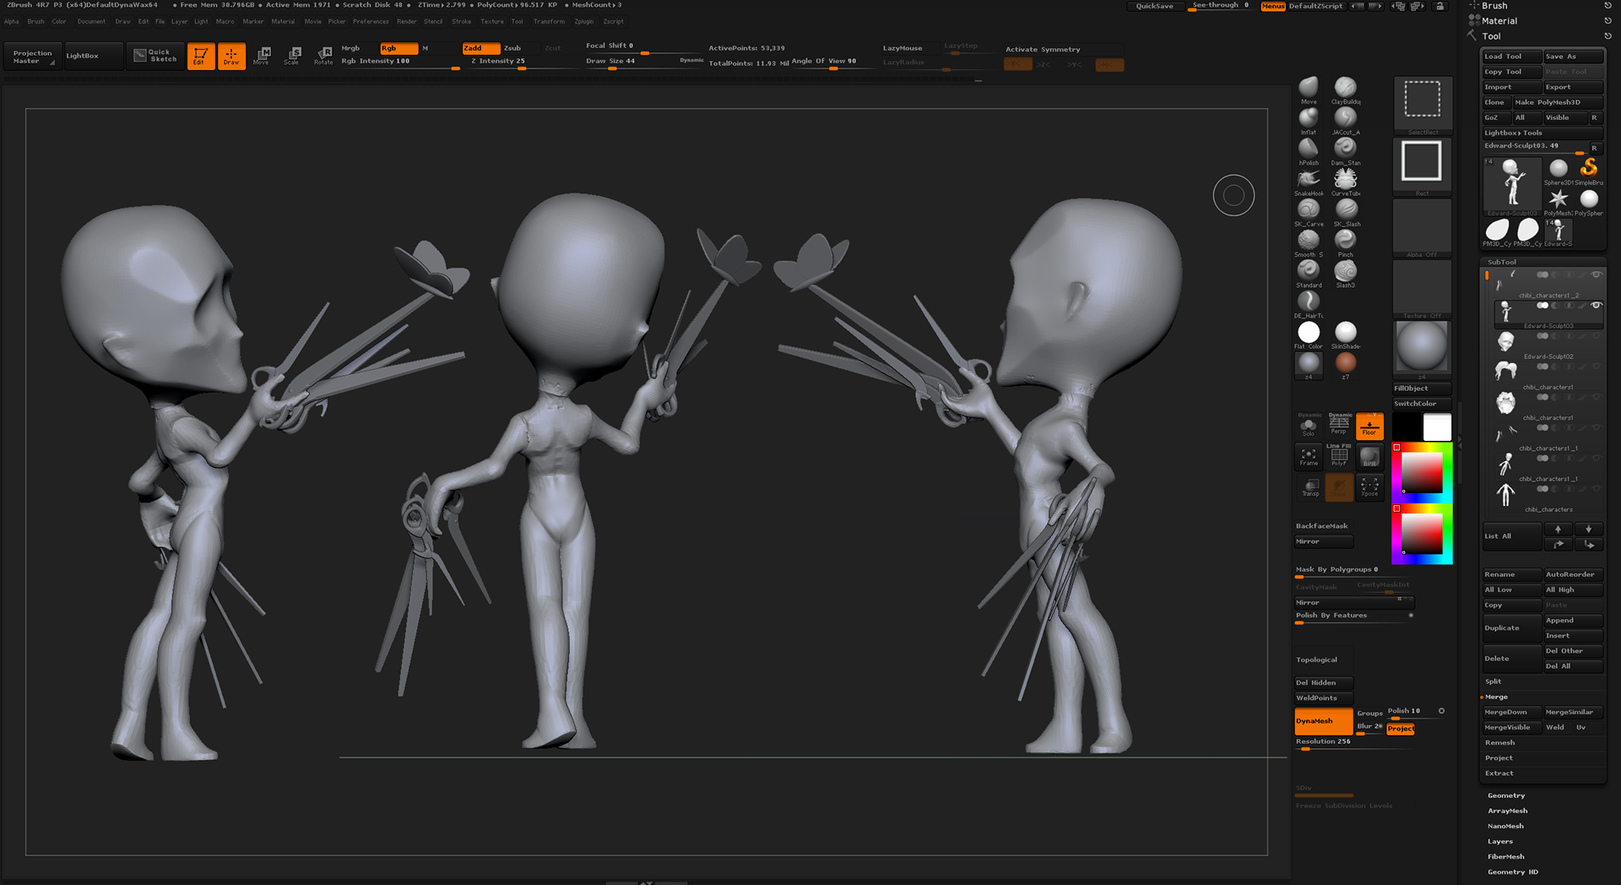Collapse the Merge subsection
This screenshot has width=1621, height=885.
1496,697
